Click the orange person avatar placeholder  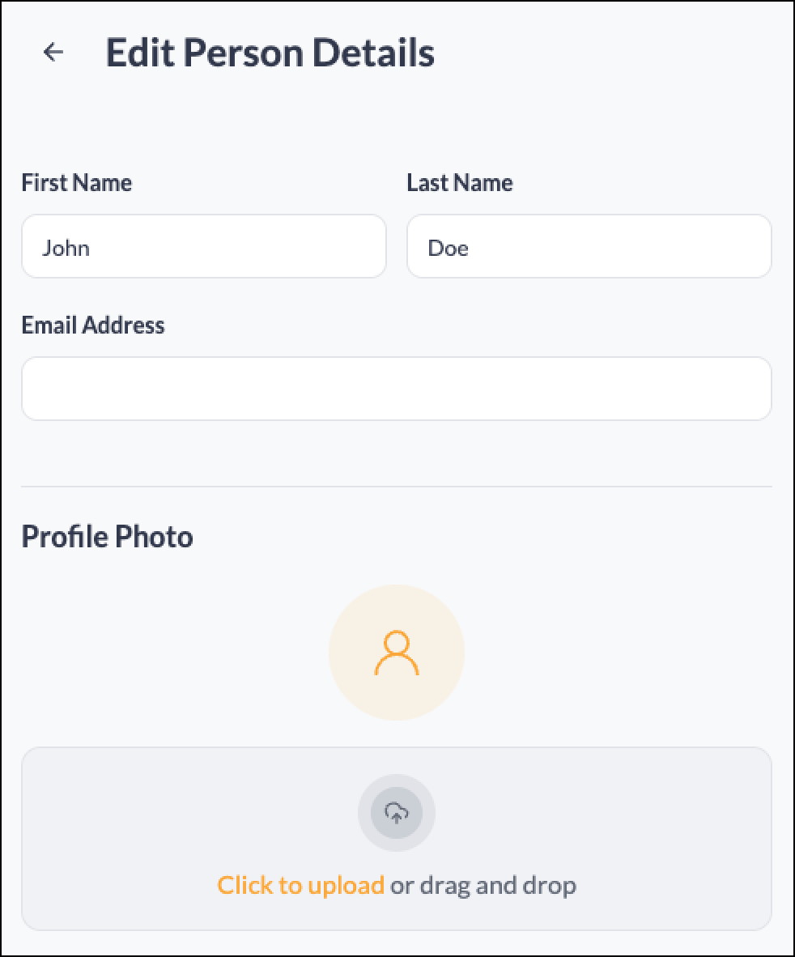(397, 653)
